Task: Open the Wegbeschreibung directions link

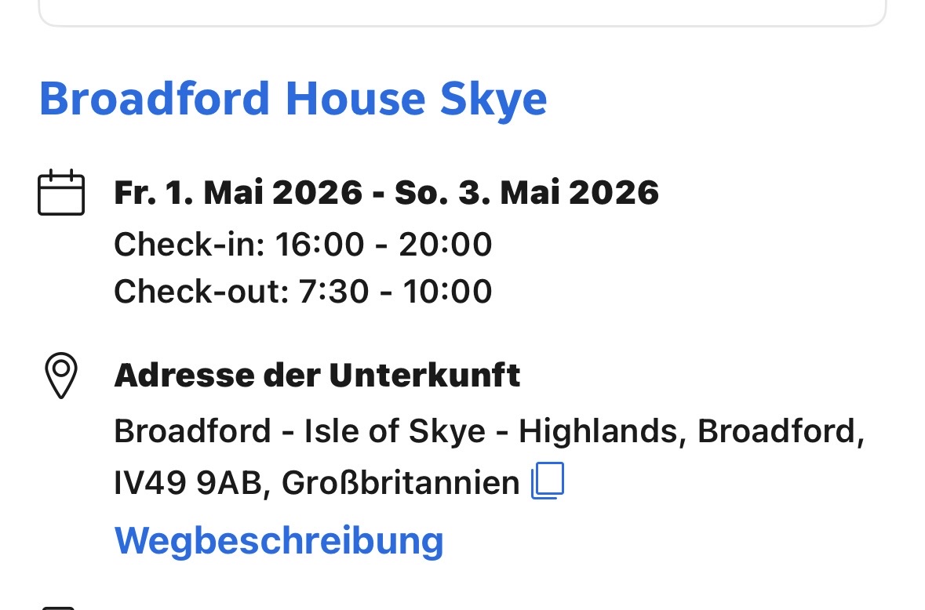Action: click(x=279, y=540)
